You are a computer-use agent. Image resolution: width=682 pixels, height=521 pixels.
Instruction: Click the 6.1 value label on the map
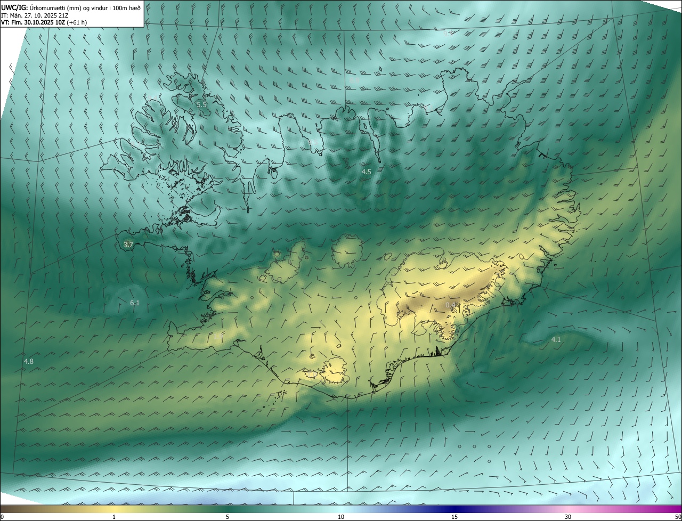(x=135, y=303)
